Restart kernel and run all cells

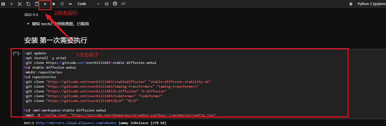[x=70, y=4]
